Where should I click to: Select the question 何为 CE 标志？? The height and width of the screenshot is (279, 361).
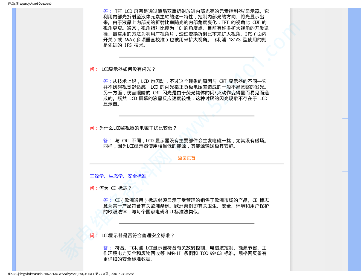[115, 188]
